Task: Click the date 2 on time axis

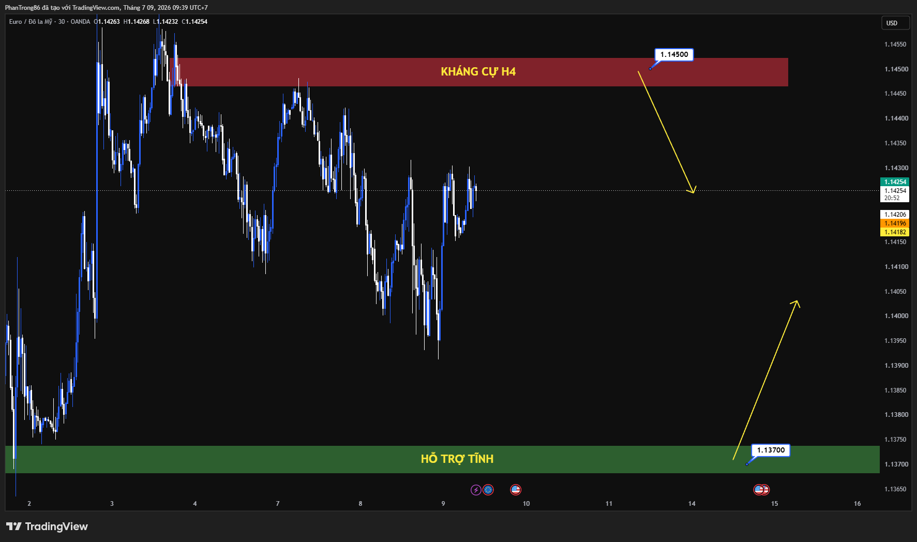Action: coord(29,504)
